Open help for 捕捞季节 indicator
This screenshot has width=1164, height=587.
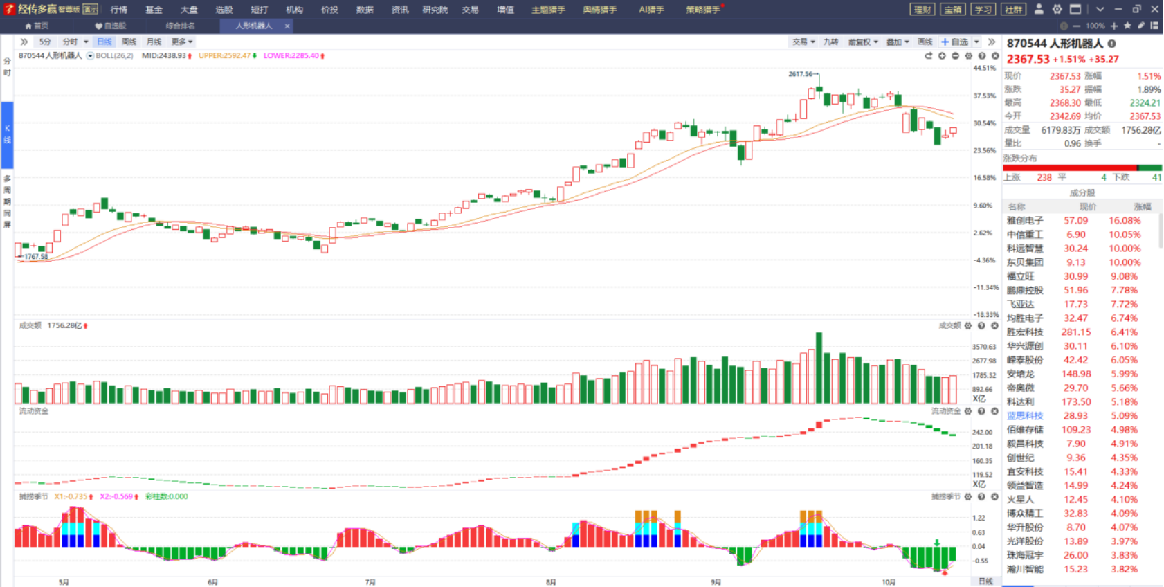981,496
